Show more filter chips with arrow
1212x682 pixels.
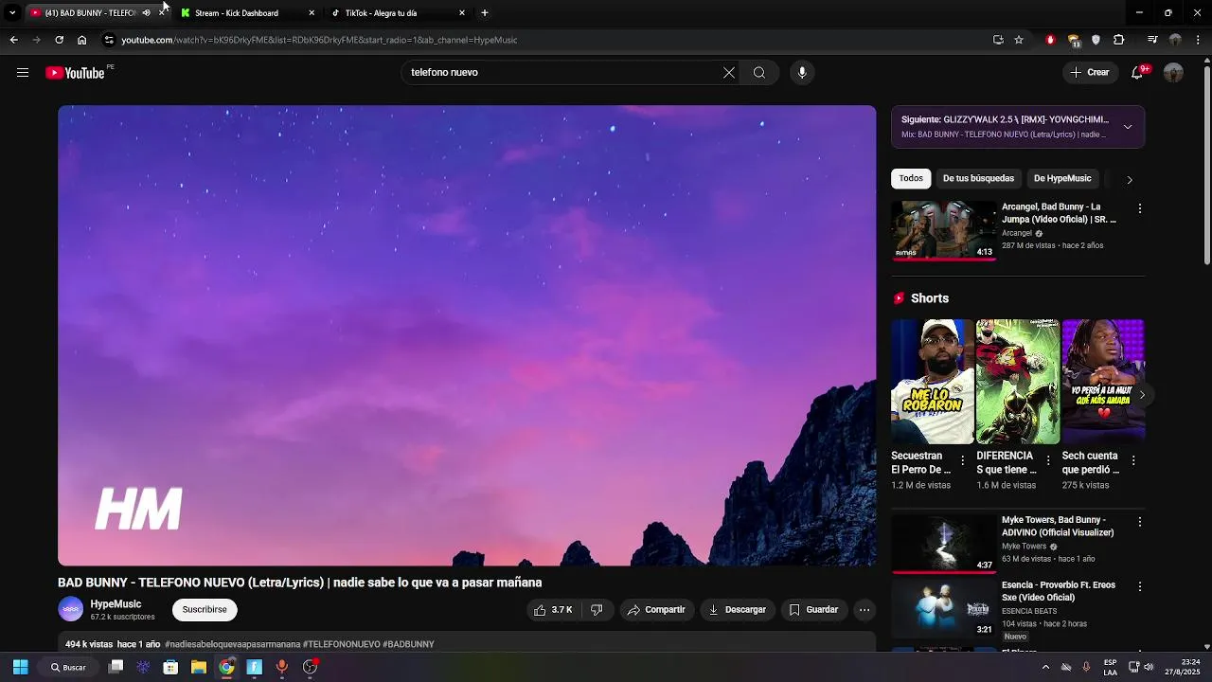[x=1129, y=179]
